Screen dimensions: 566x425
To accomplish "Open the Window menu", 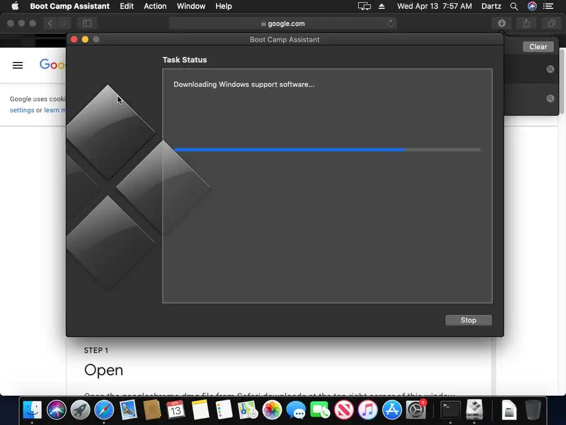I will point(191,6).
